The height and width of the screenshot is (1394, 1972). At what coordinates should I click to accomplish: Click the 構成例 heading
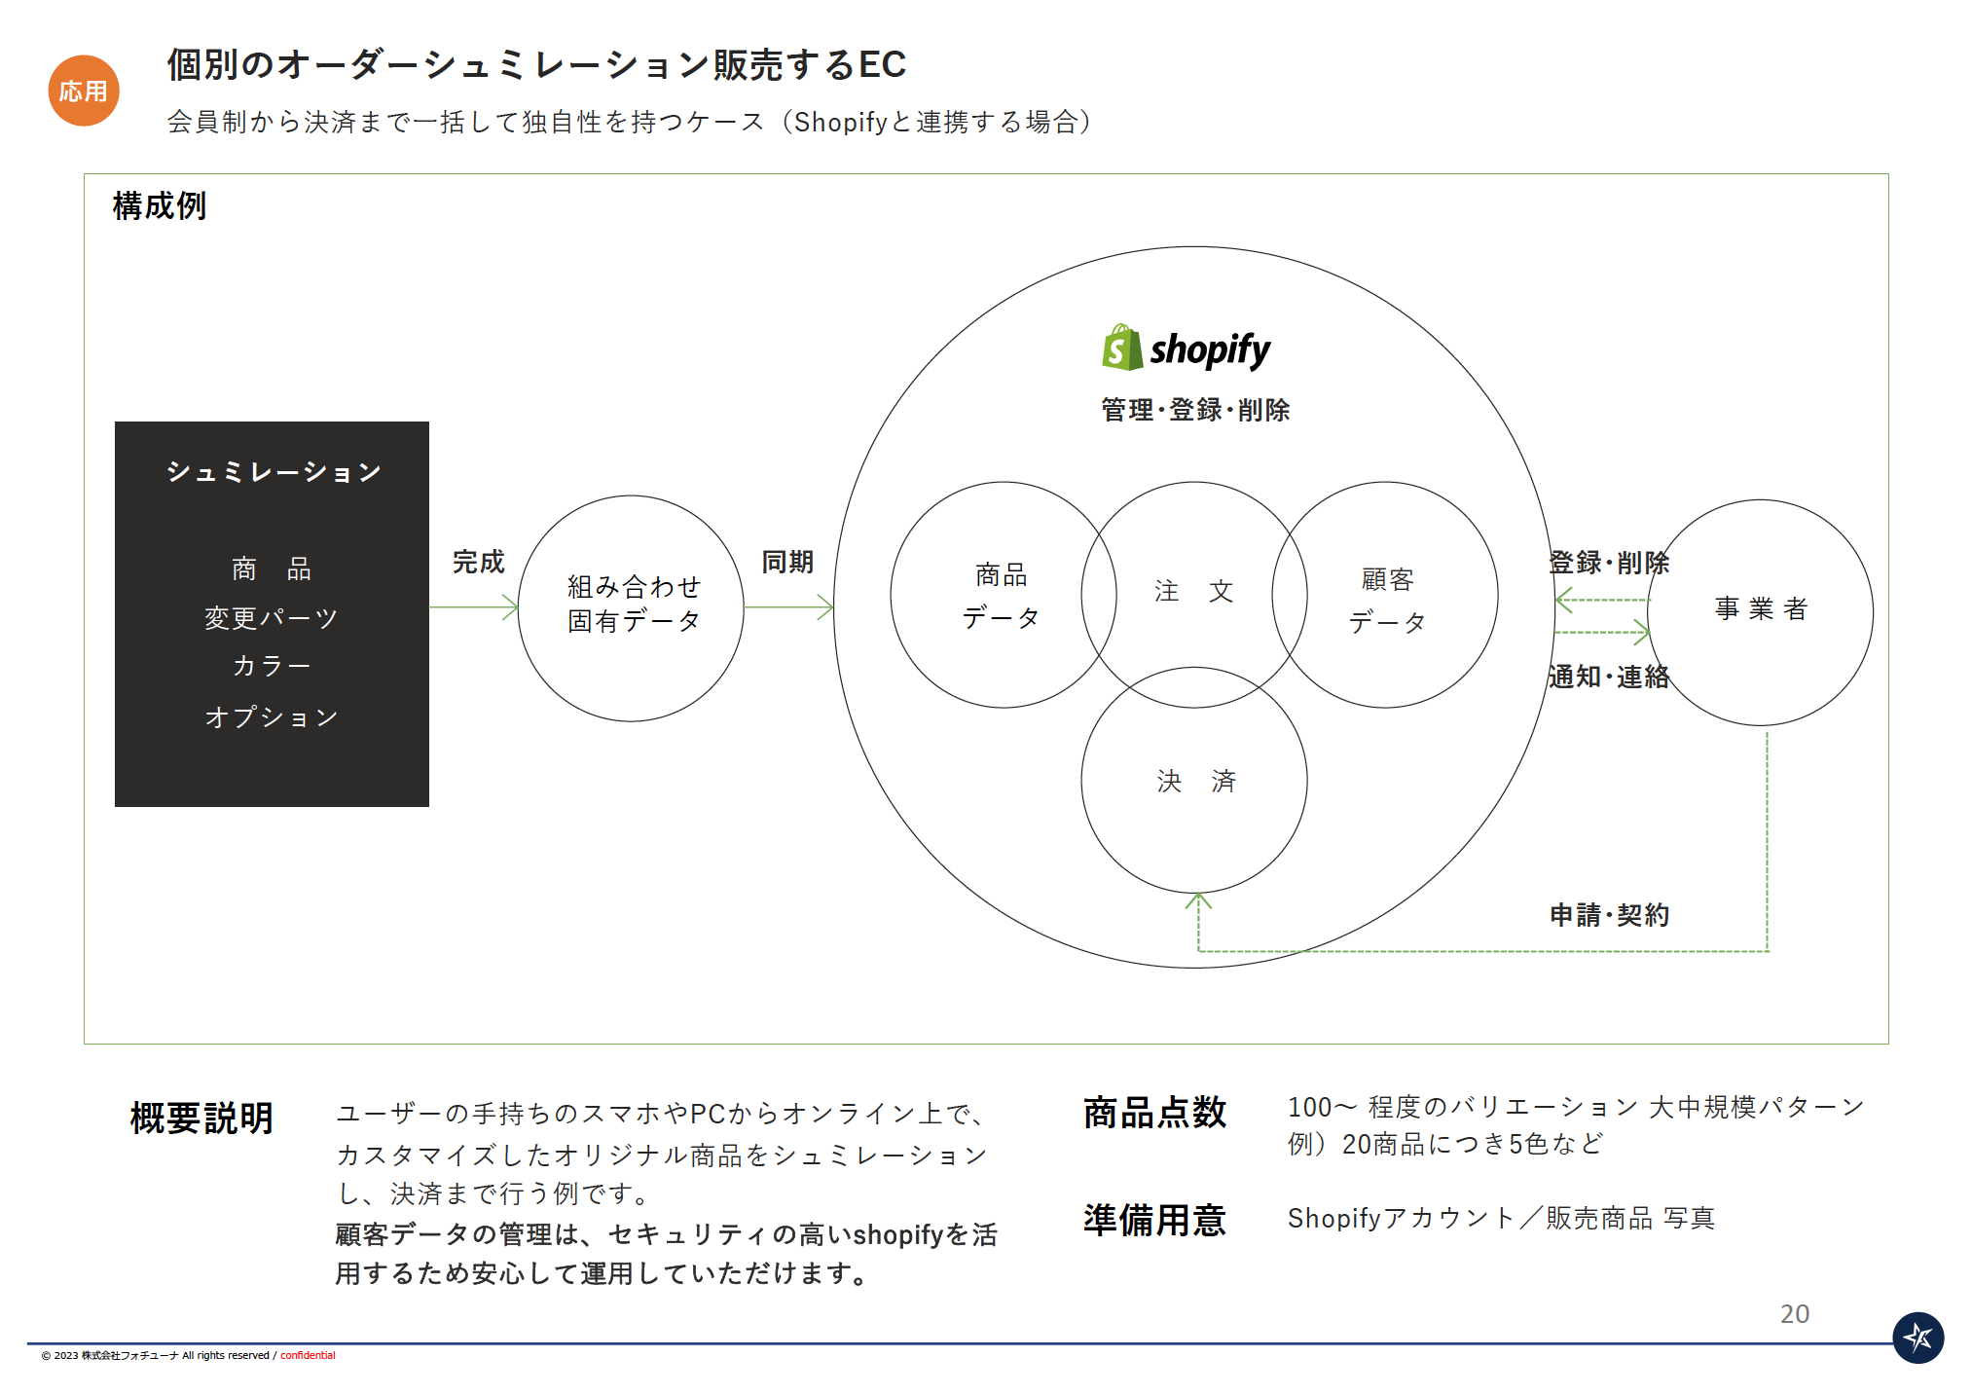[x=160, y=206]
